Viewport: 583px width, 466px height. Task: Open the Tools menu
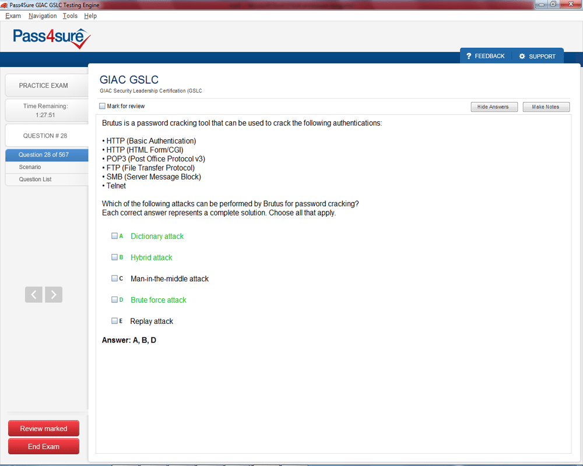coord(70,16)
